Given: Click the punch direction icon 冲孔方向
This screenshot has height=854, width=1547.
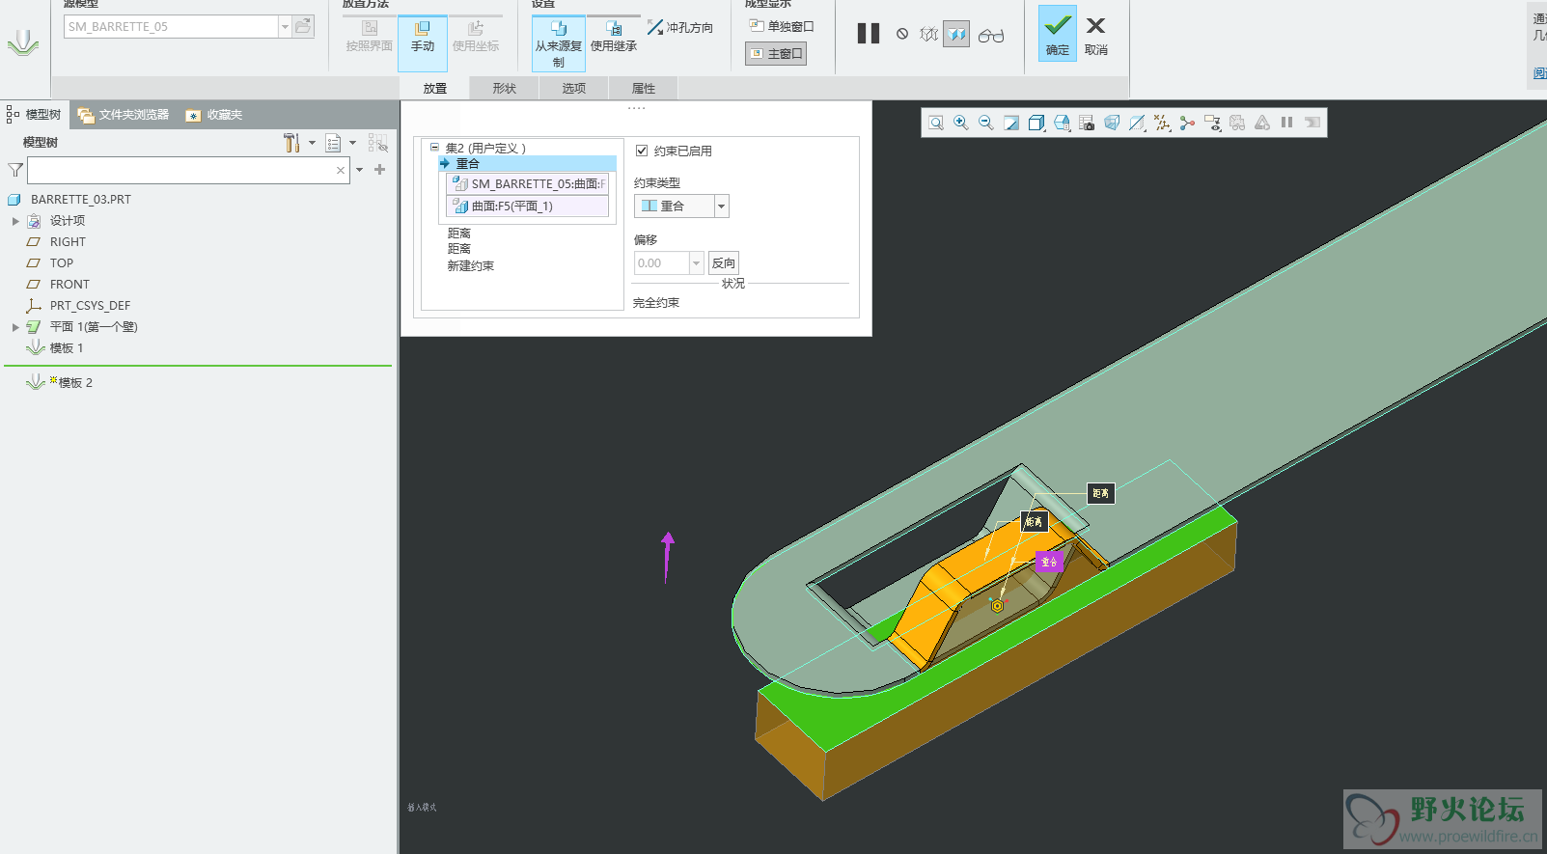Looking at the screenshot, I should pyautogui.click(x=679, y=28).
